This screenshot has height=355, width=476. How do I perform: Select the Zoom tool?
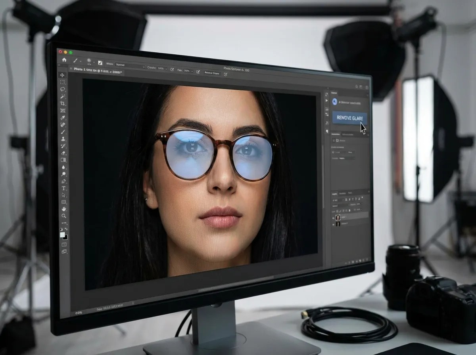point(63,216)
